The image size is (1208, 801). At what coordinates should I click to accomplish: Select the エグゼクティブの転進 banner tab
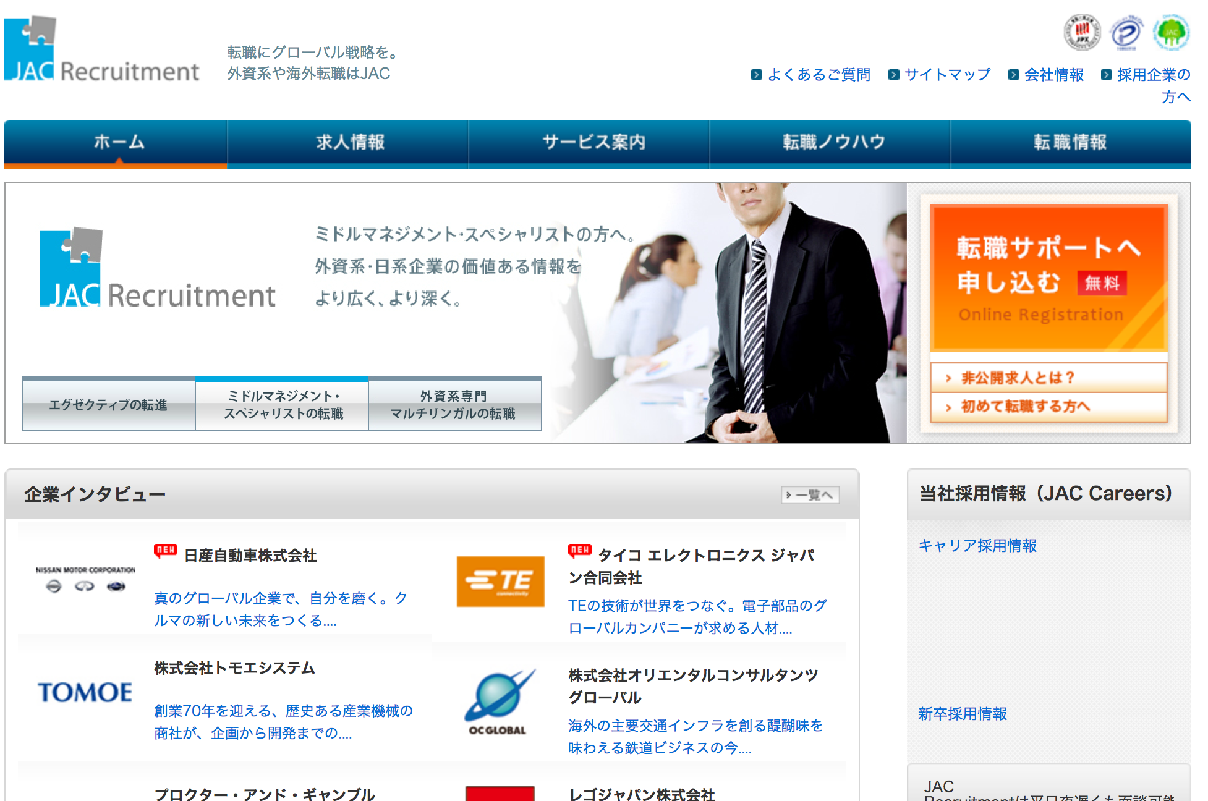tap(108, 405)
